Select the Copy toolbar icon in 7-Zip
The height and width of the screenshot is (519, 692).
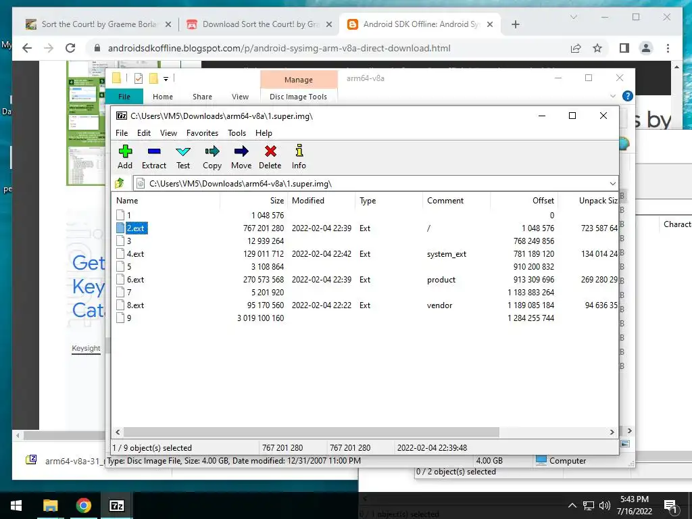pyautogui.click(x=212, y=157)
